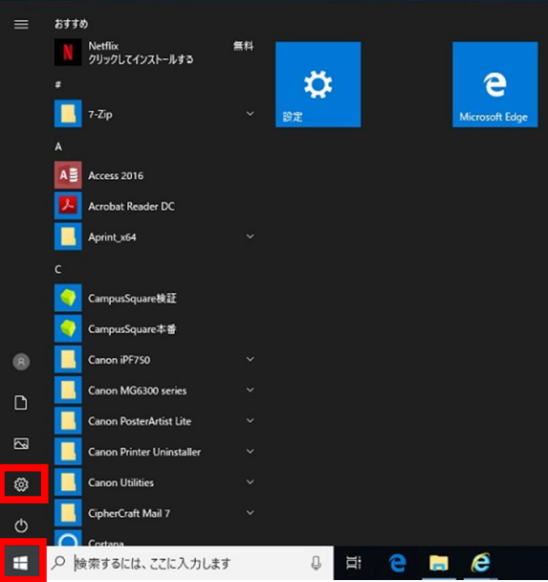Image resolution: width=548 pixels, height=582 pixels.
Task: Click the 無料 label beside Netflix
Action: (243, 46)
